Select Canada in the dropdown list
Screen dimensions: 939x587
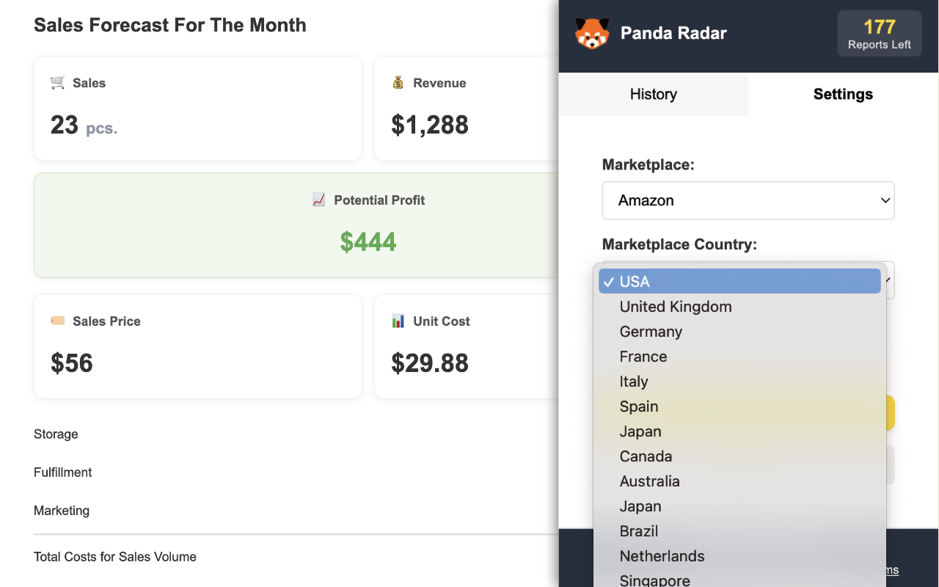click(646, 456)
